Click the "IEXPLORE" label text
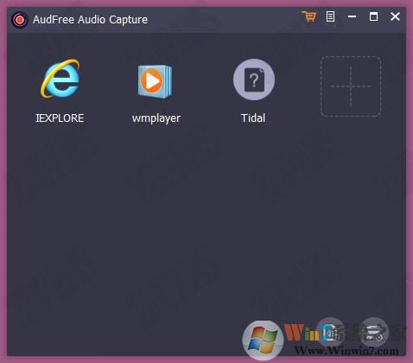The width and height of the screenshot is (413, 363). 60,118
